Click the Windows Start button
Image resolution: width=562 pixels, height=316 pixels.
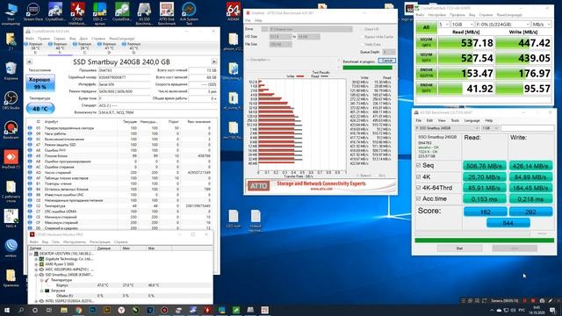coord(6,310)
